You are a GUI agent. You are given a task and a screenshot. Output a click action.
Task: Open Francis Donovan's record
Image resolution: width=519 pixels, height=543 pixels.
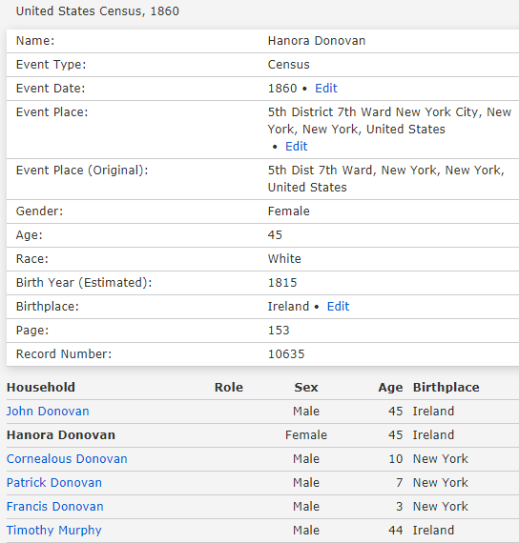tap(54, 507)
